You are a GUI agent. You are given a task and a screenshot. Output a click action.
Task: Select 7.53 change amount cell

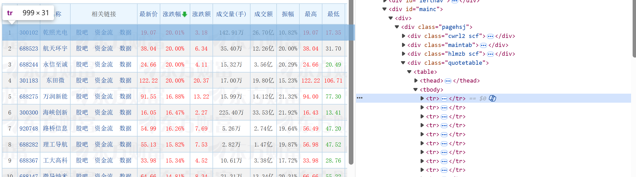pos(201,144)
